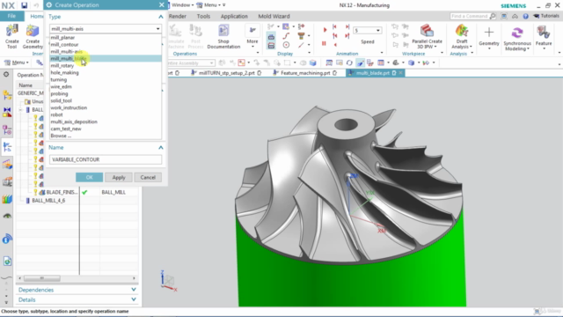Open the Application tab

[234, 16]
